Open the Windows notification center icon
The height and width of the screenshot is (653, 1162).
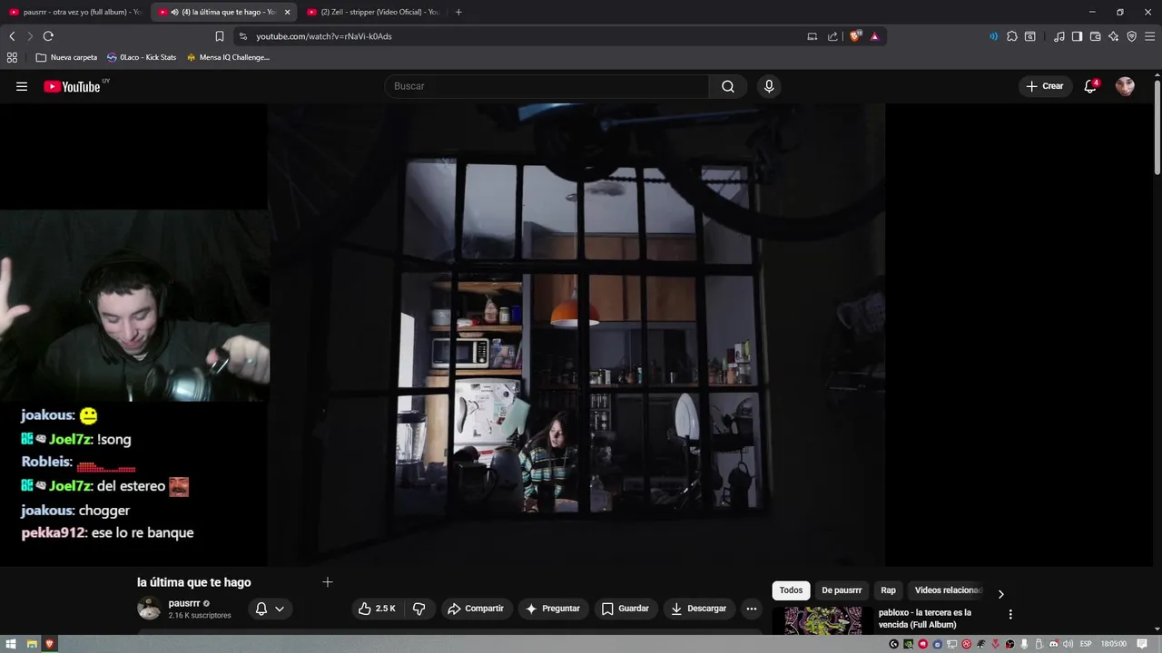1142,644
